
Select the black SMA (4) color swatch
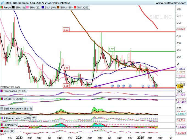point(13,7)
